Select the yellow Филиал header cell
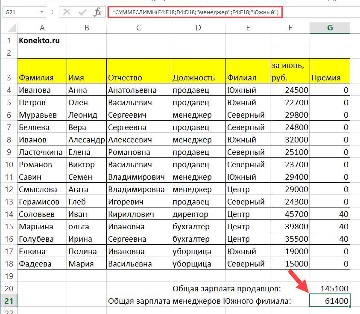Image resolution: width=360 pixels, height=314 pixels. click(247, 71)
